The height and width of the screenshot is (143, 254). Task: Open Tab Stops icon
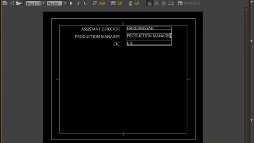(171, 3)
